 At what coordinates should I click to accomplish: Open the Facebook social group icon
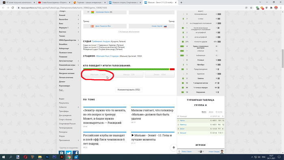(x=76, y=152)
